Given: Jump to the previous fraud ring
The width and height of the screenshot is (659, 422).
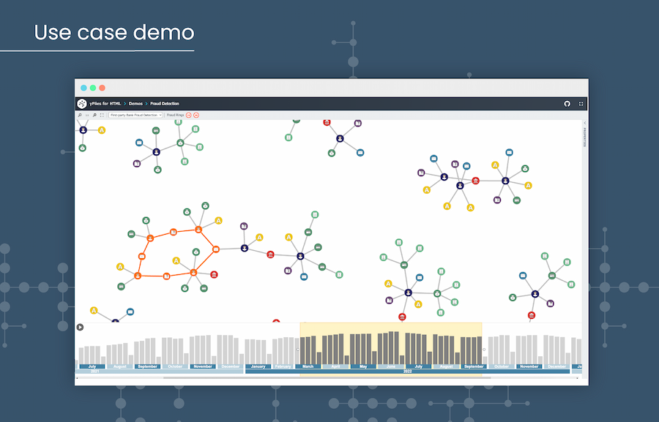Looking at the screenshot, I should [x=188, y=115].
